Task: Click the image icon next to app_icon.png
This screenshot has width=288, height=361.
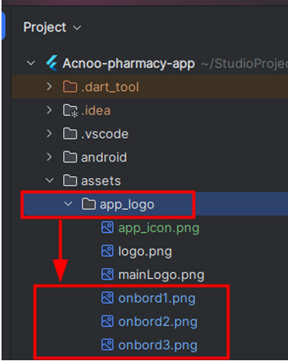Action: tap(108, 228)
